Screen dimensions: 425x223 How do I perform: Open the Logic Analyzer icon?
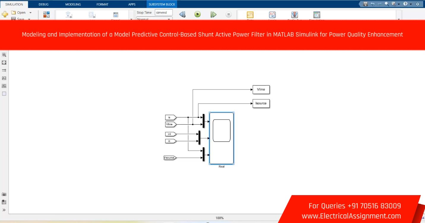tap(272, 15)
